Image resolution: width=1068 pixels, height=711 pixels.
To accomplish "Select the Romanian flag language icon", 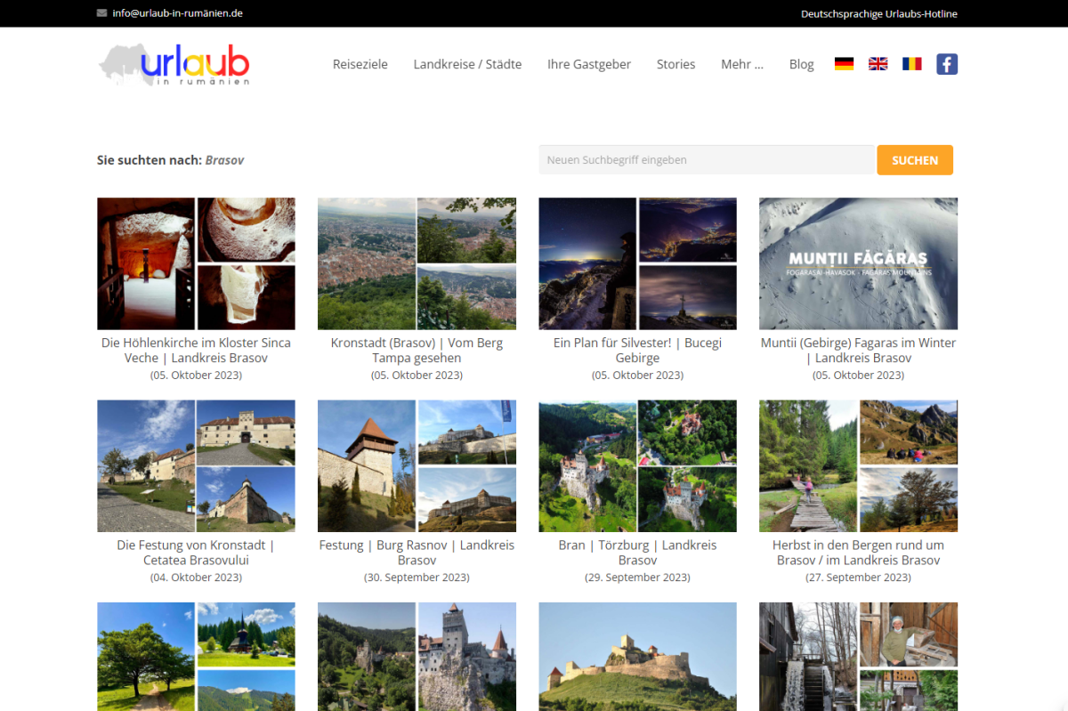I will click(911, 64).
